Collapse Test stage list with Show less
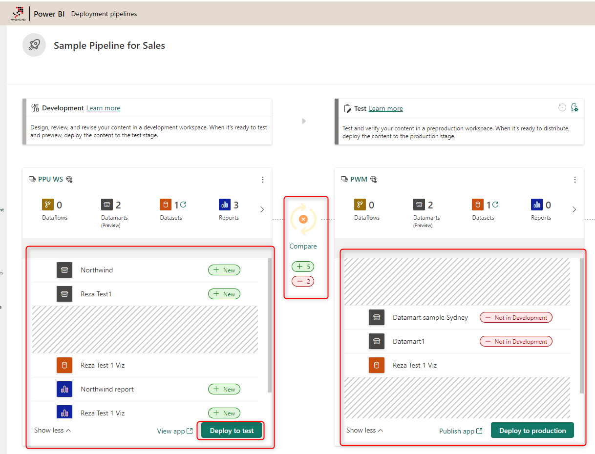 (x=364, y=430)
